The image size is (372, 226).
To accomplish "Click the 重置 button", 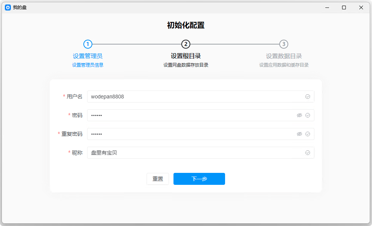I will [x=158, y=179].
